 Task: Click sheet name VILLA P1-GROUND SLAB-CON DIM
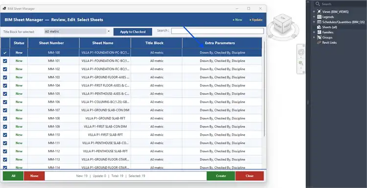click(105, 110)
